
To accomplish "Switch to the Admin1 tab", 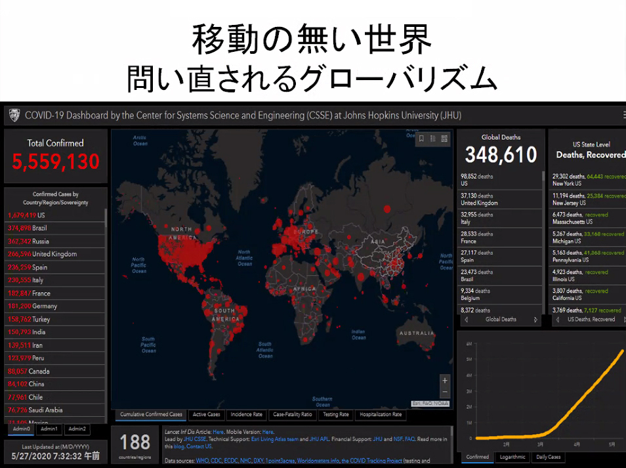I will pyautogui.click(x=49, y=429).
